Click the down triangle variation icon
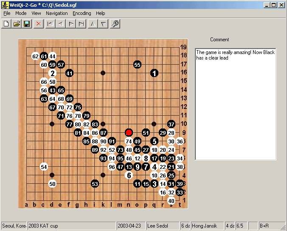This screenshot has height=231, width=287. point(103,24)
